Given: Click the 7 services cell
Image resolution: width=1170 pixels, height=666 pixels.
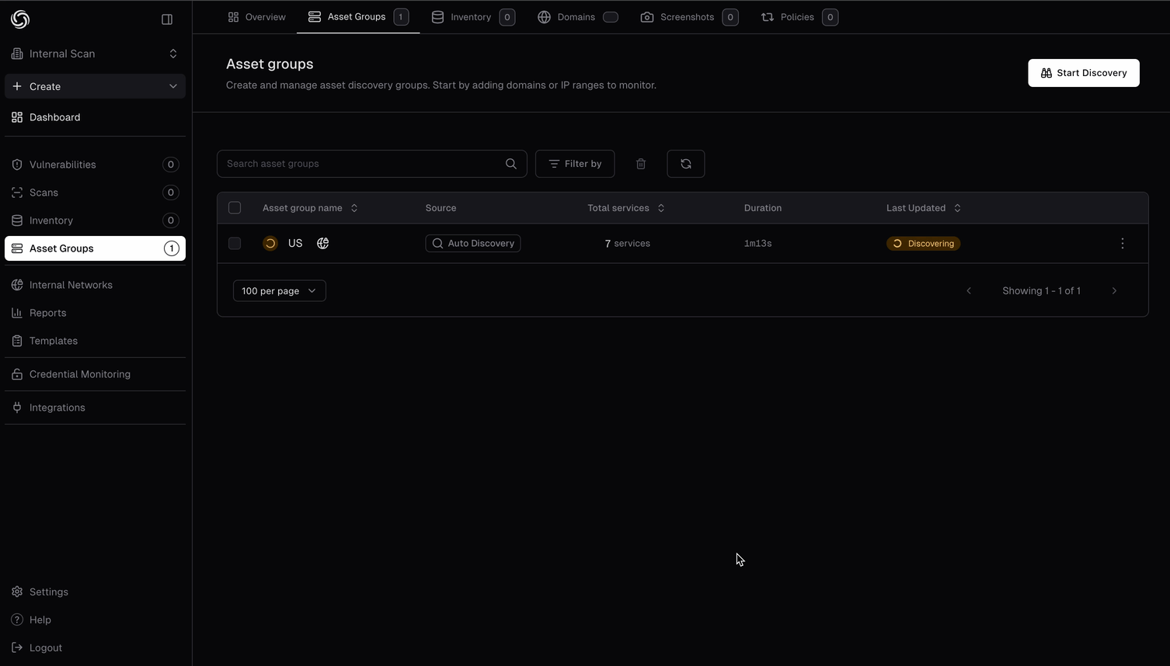Looking at the screenshot, I should pyautogui.click(x=627, y=244).
